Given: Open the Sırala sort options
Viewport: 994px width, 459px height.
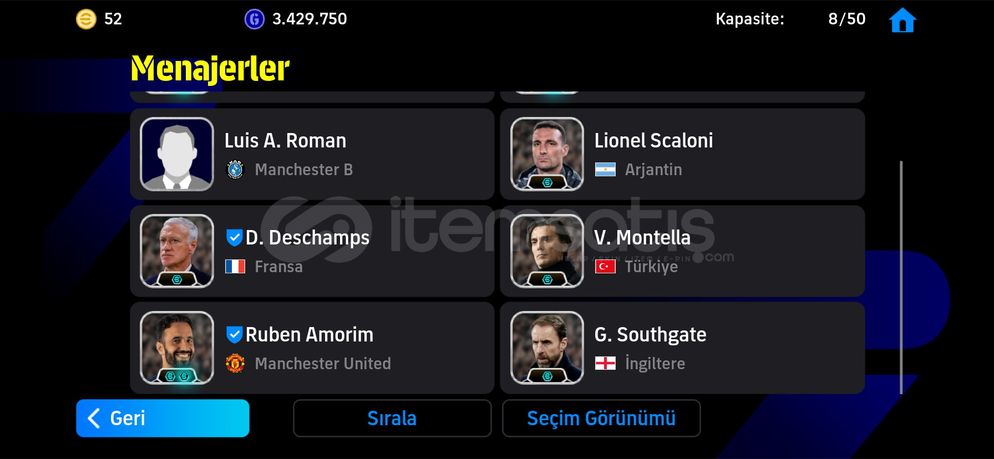Looking at the screenshot, I should 392,419.
